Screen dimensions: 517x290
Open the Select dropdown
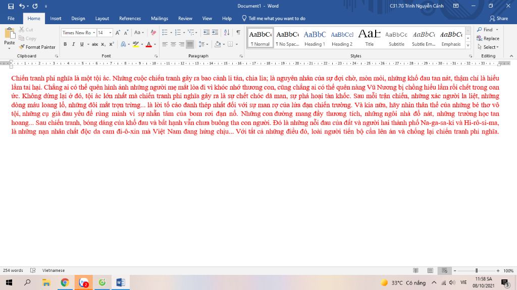[x=488, y=47]
